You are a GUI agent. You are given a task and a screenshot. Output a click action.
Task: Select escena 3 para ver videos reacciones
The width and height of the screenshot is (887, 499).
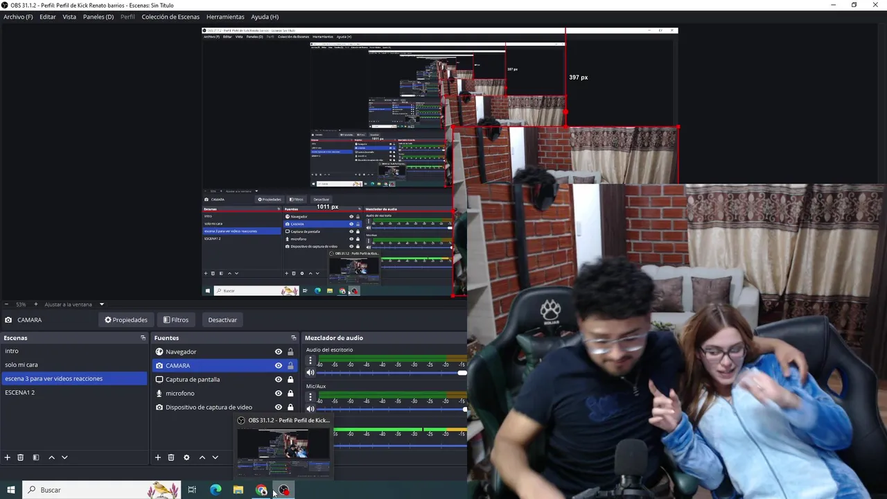(74, 378)
